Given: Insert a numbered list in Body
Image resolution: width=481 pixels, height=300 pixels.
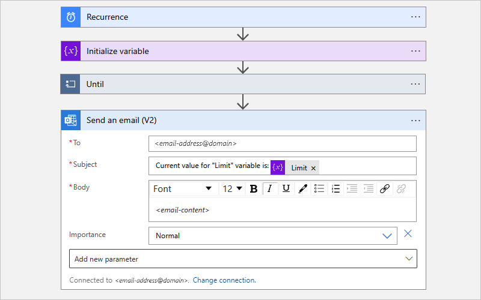Looking at the screenshot, I should [335, 188].
